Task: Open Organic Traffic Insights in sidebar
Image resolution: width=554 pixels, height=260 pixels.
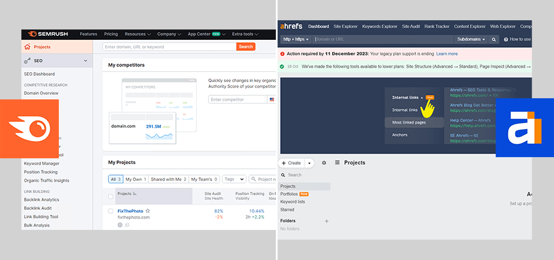Action: point(47,180)
